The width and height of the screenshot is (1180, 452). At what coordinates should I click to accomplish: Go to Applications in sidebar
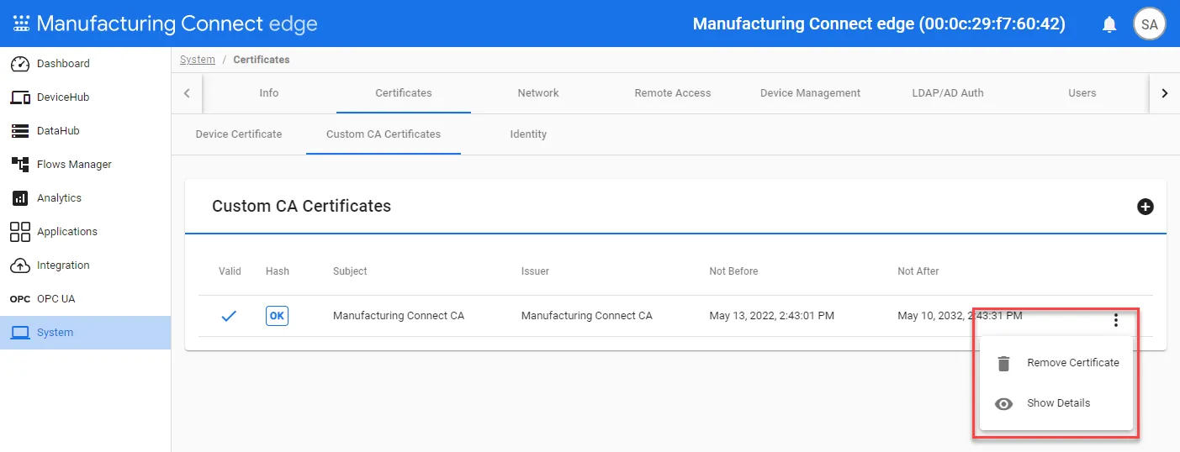(85, 232)
